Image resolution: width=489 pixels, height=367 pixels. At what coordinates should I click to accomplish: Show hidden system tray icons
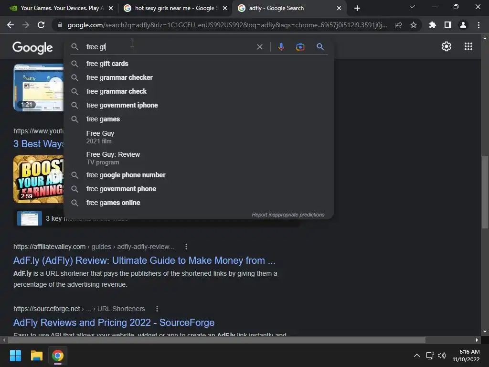(x=416, y=356)
